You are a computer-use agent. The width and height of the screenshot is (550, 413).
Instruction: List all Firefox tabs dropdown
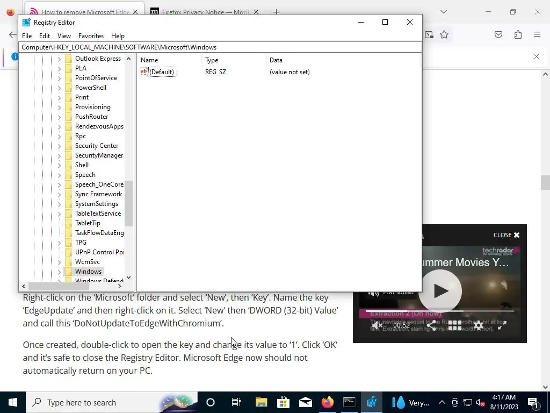coord(443,12)
